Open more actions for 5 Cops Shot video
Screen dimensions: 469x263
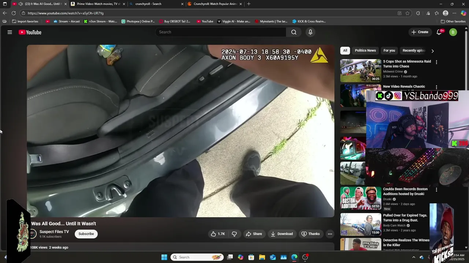[x=436, y=62]
